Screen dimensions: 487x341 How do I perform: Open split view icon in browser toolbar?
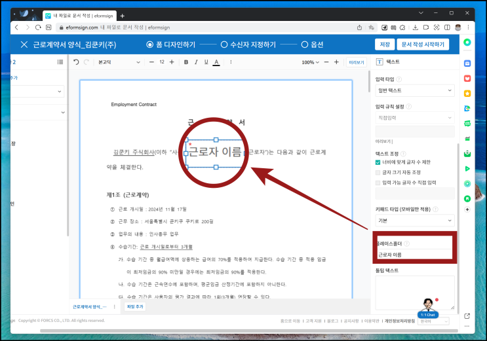(x=447, y=27)
